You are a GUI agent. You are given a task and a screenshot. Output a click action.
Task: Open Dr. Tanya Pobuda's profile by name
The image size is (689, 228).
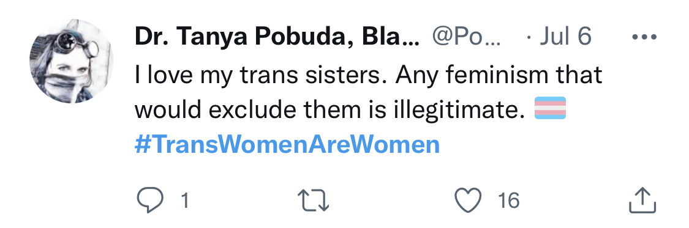pos(277,37)
